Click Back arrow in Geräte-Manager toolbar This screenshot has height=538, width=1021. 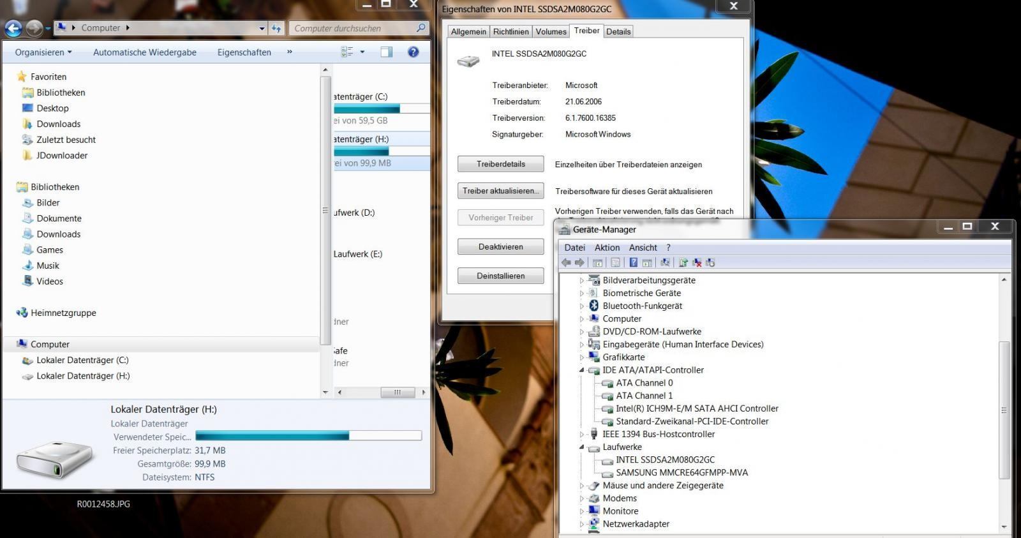click(566, 262)
